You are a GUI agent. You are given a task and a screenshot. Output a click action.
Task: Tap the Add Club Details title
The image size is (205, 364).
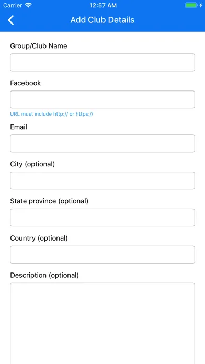tap(102, 20)
